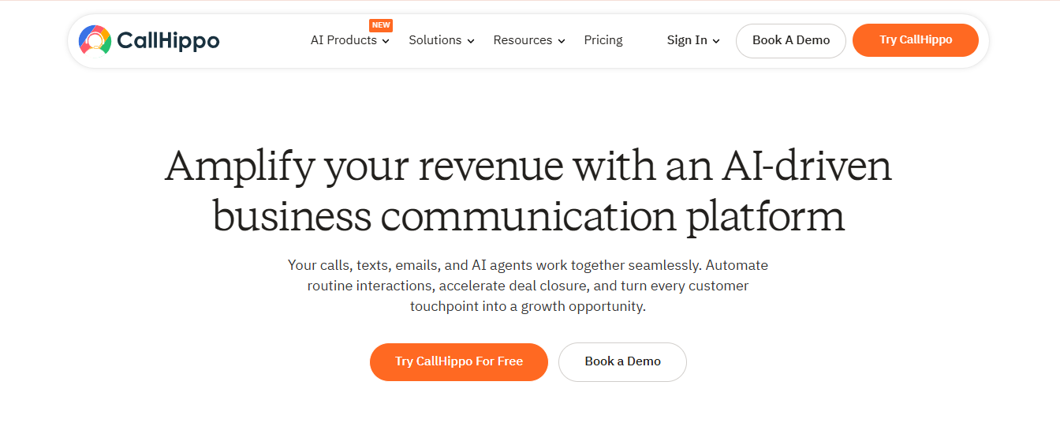This screenshot has width=1060, height=434.
Task: Click the 'Amplify your revenue' headline line
Action: point(528,166)
